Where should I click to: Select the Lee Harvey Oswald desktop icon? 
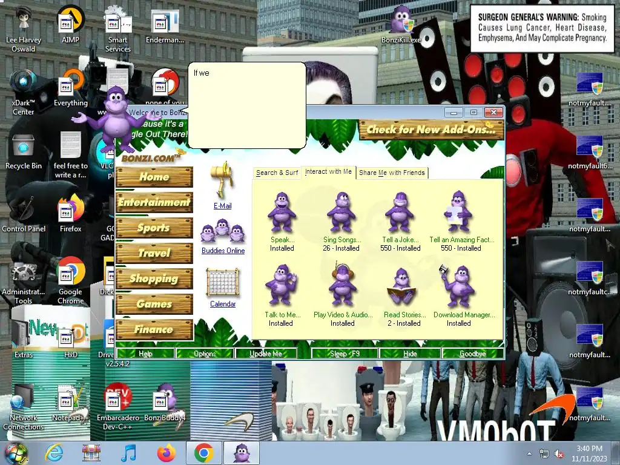(24, 29)
